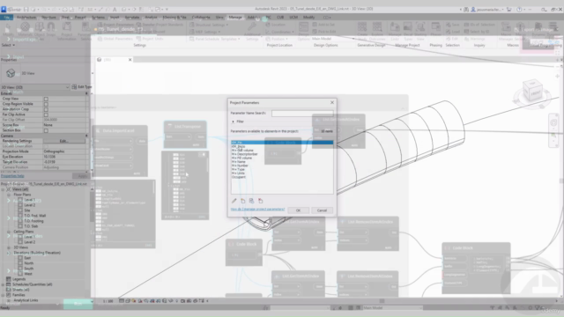Toggle the Crop View checkbox
564x317 pixels.
[46, 99]
